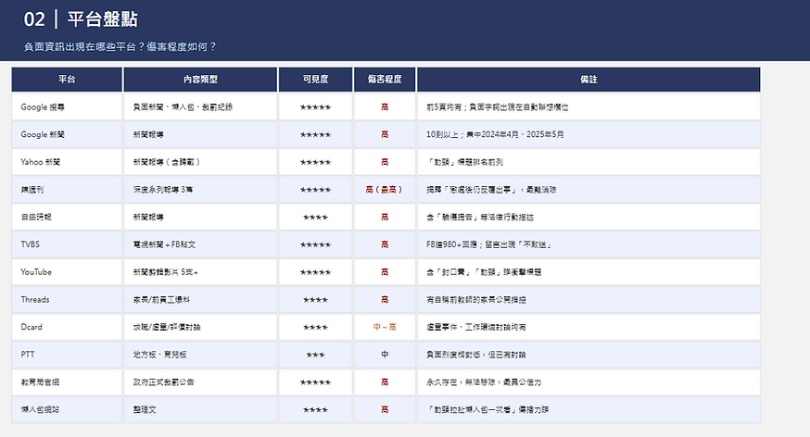This screenshot has width=810, height=437.
Task: Select '電視新聞 + FB貼文' content cell
Action: point(200,244)
